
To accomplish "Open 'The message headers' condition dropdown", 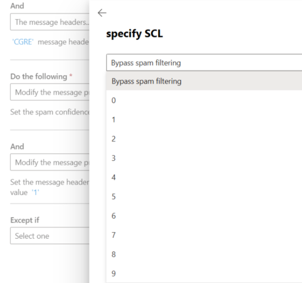I will tap(50, 22).
